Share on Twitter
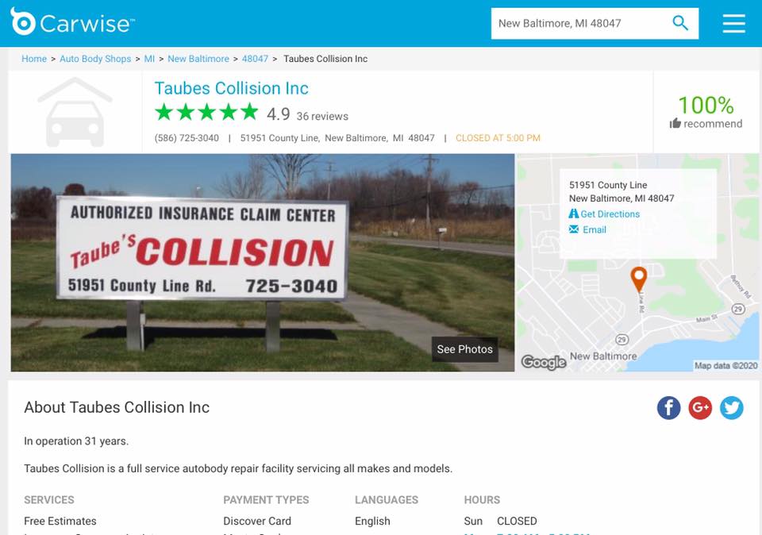The width and height of the screenshot is (762, 535). pyautogui.click(x=731, y=408)
